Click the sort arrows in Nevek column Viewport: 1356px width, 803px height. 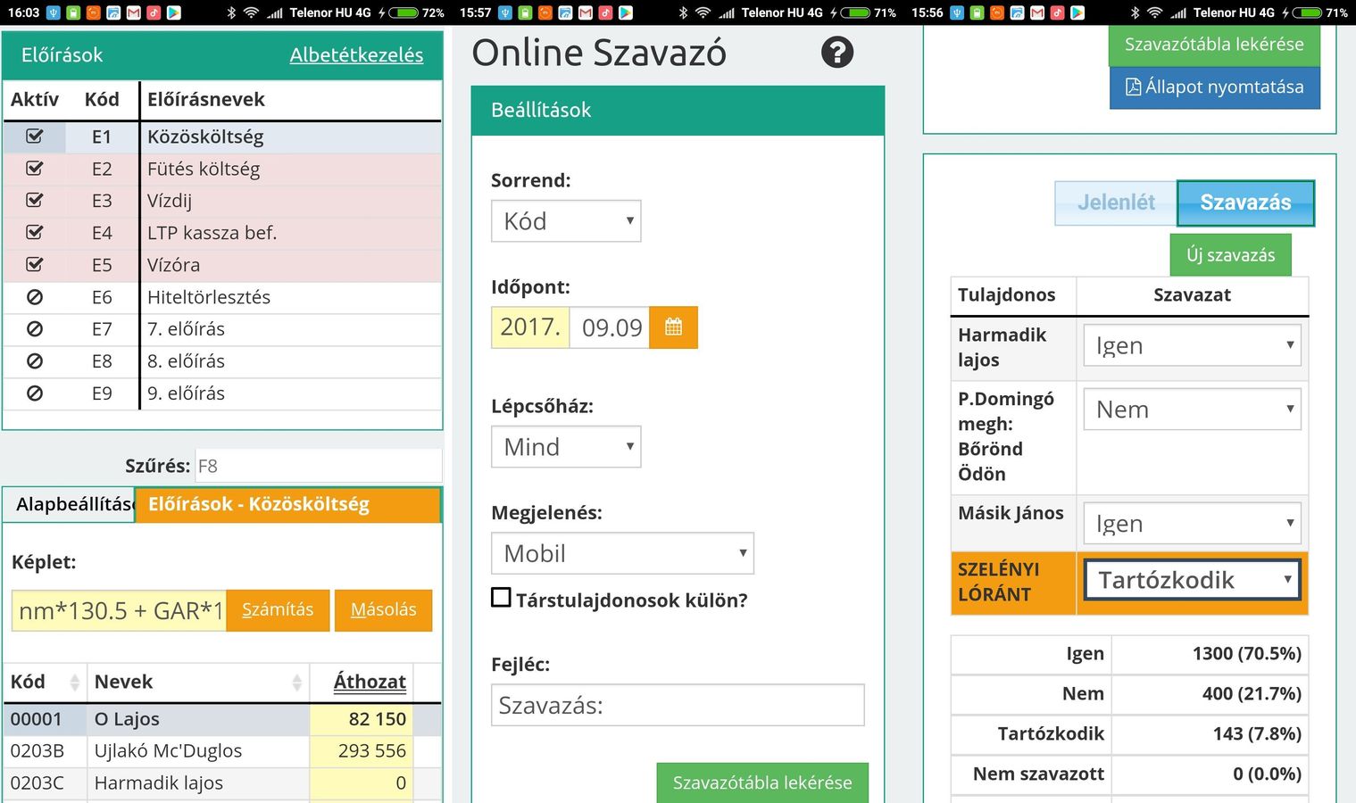tap(296, 683)
